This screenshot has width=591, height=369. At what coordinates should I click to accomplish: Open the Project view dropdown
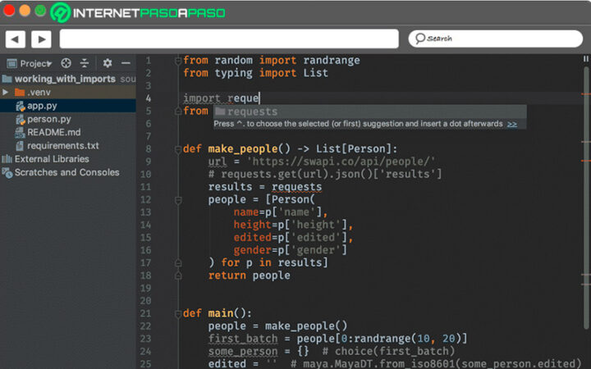pyautogui.click(x=34, y=63)
